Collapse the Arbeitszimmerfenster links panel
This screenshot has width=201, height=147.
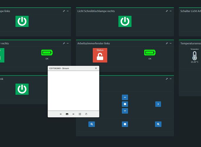click(x=171, y=44)
